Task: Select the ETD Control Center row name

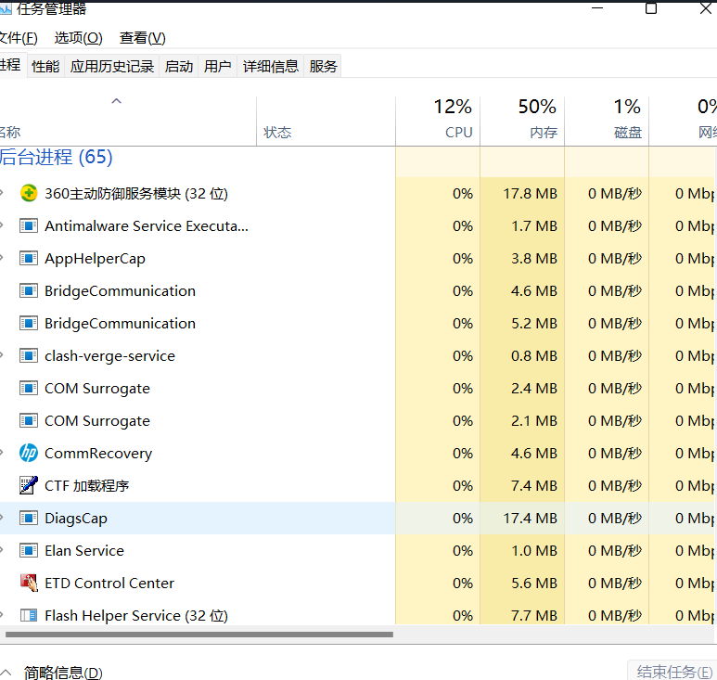Action: coord(109,583)
